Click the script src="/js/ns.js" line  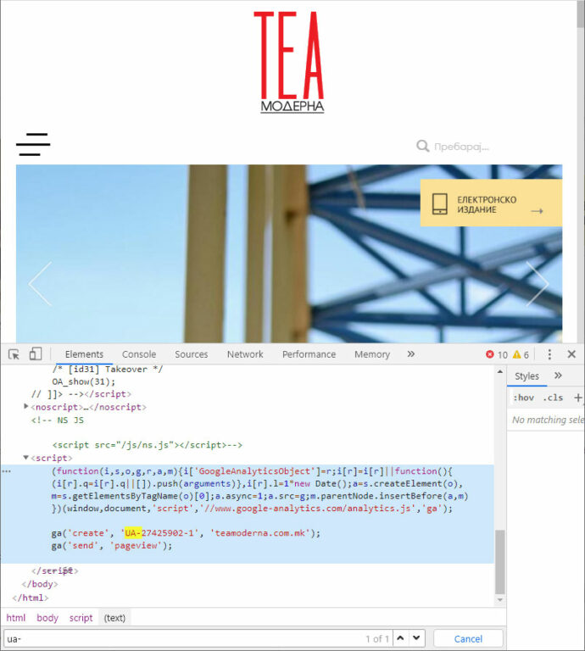pyautogui.click(x=147, y=445)
